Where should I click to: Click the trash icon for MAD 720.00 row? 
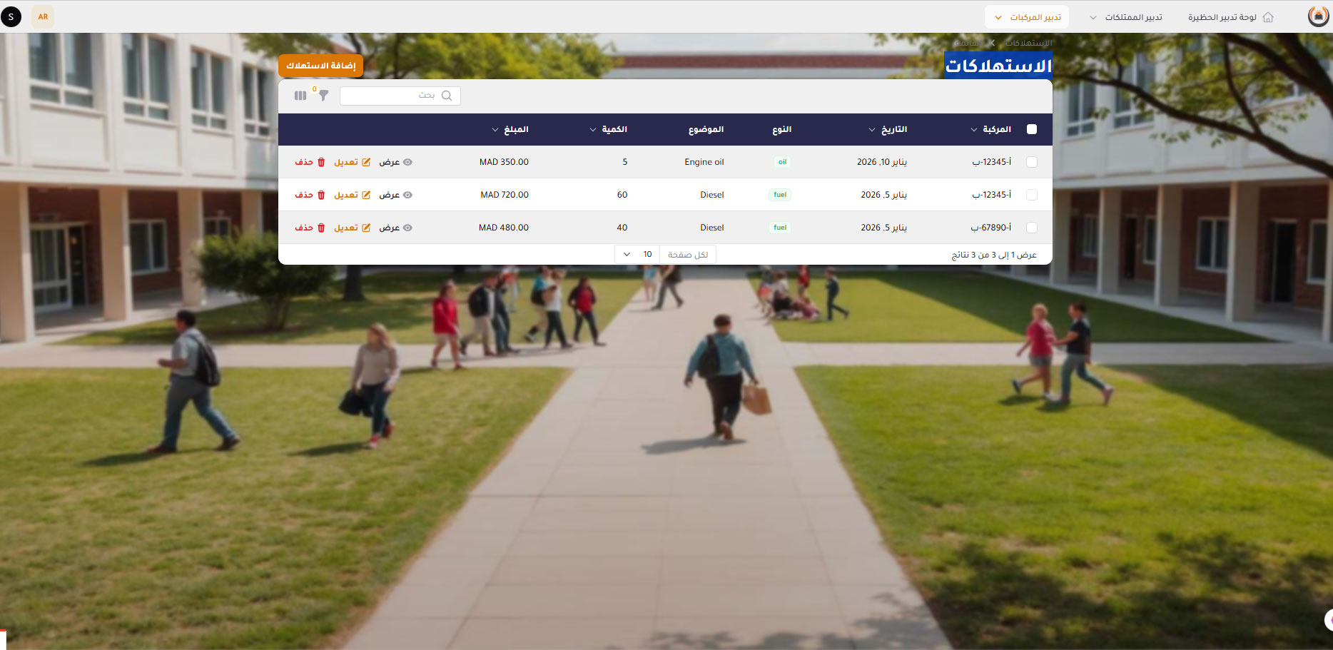pos(321,195)
